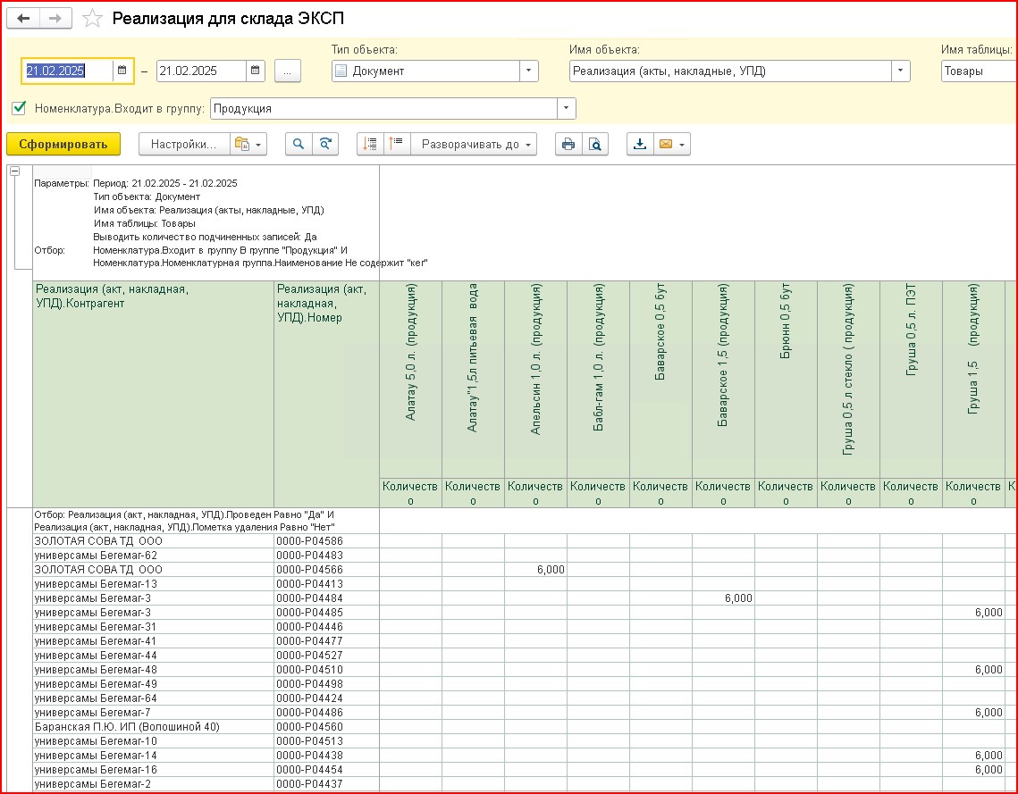Click the period selection ellipsis button
1018x794 pixels.
288,71
